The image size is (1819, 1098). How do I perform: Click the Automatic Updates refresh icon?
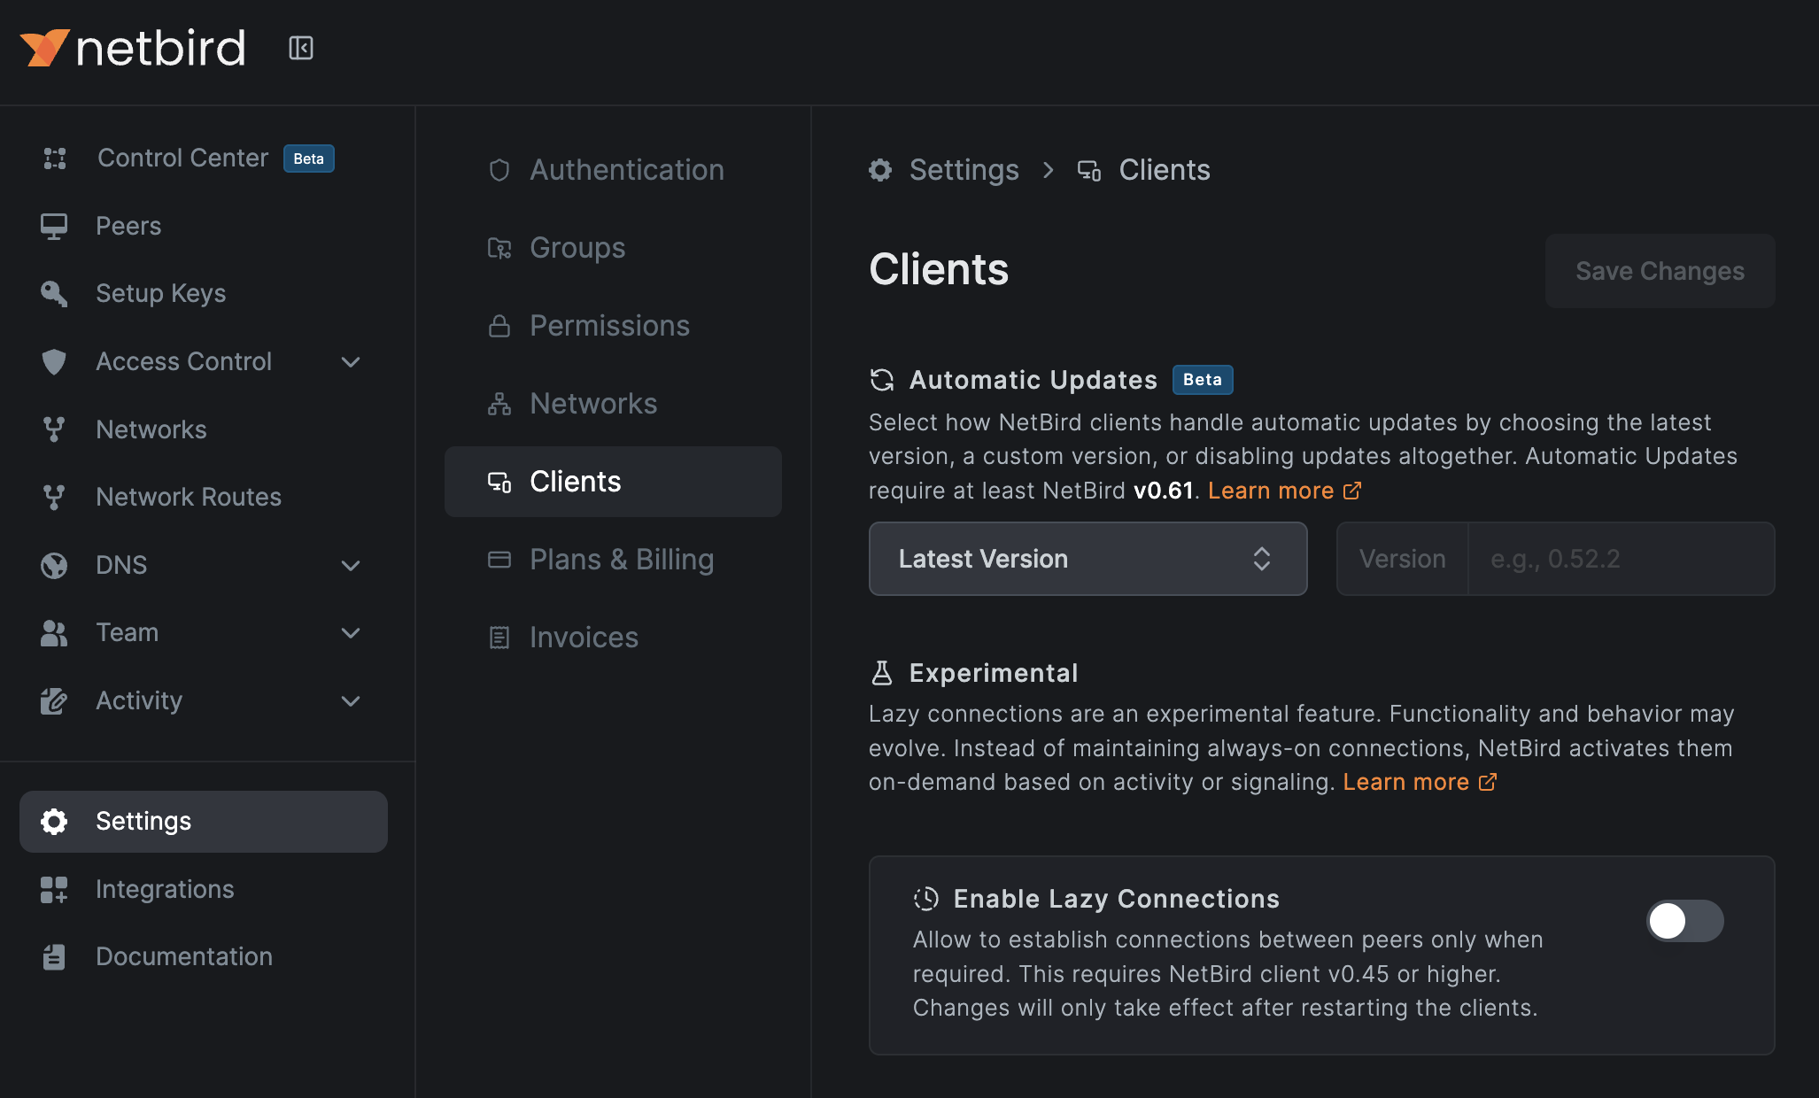coord(881,380)
